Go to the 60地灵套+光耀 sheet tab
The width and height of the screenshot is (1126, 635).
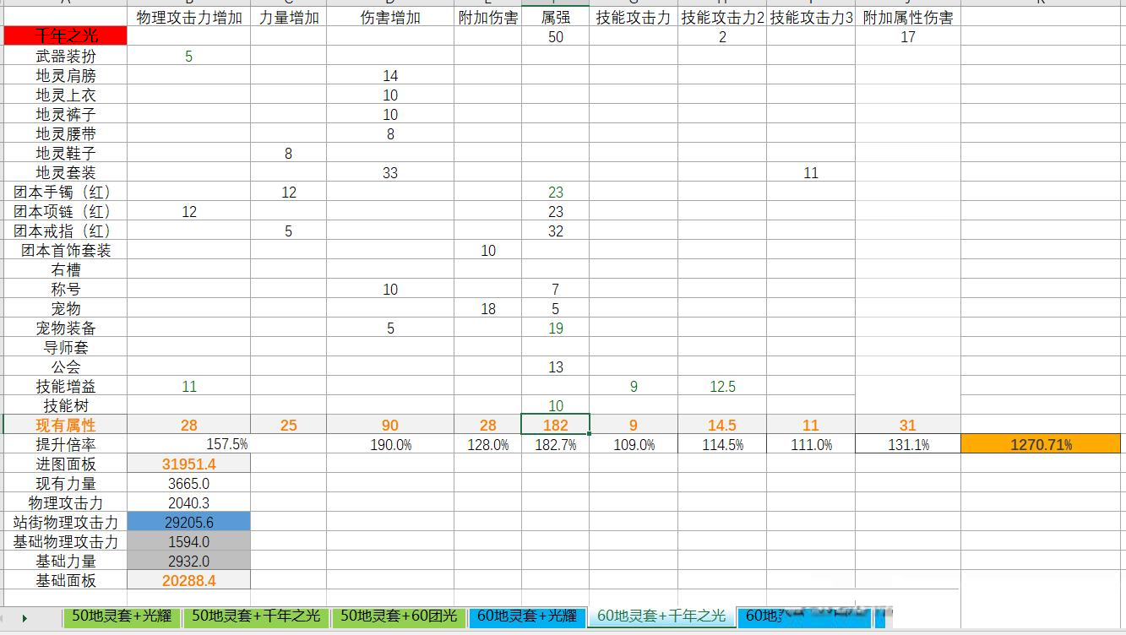[526, 616]
